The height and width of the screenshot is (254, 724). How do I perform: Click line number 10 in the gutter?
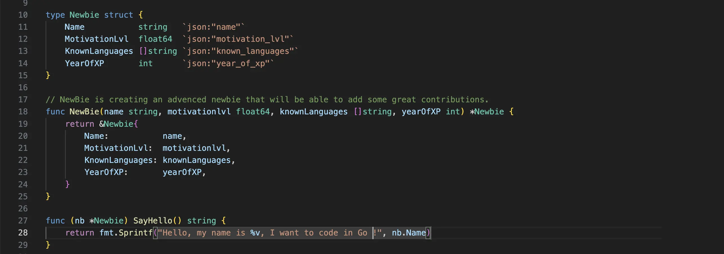pyautogui.click(x=23, y=15)
